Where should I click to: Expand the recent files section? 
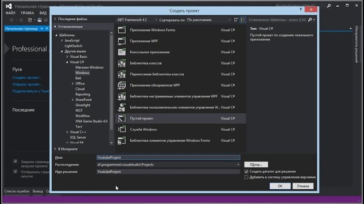click(x=55, y=19)
